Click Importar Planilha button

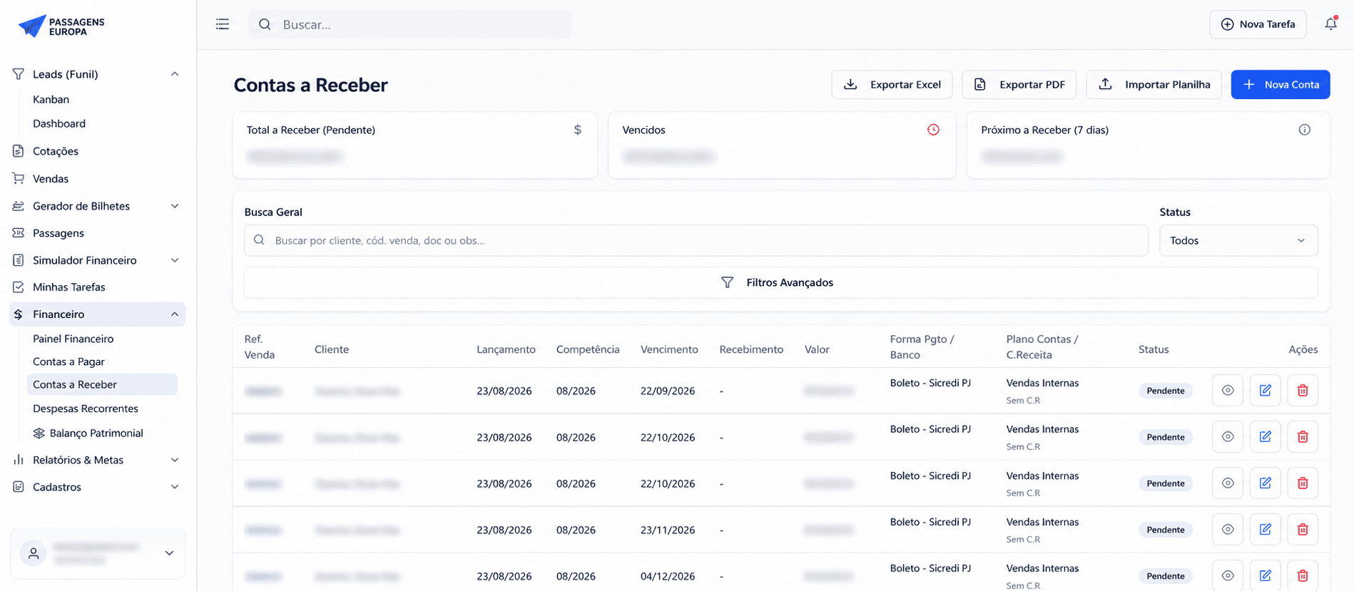click(x=1154, y=84)
